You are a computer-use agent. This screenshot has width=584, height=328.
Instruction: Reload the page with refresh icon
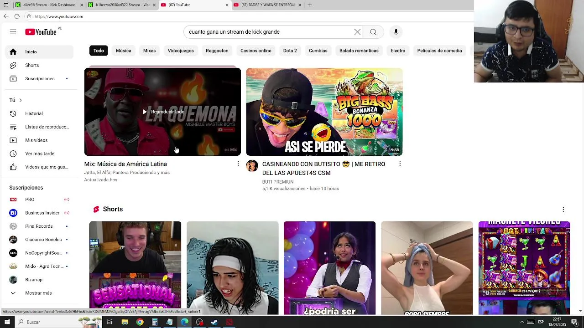tap(17, 16)
